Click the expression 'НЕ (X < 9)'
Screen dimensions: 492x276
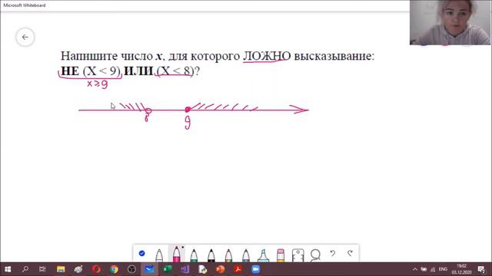91,71
